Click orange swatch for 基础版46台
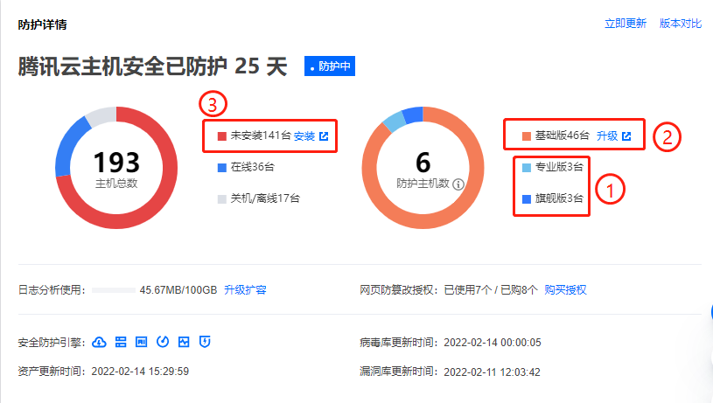The height and width of the screenshot is (403, 713). (527, 136)
